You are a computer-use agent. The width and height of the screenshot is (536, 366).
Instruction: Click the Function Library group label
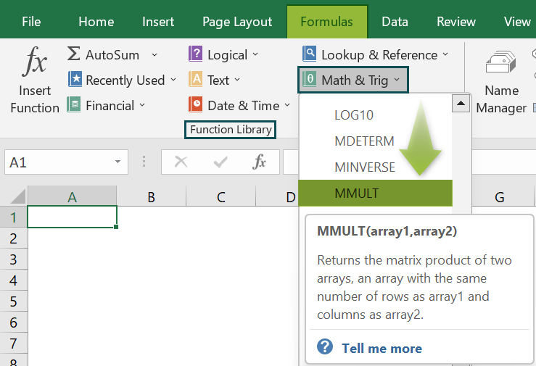(231, 130)
